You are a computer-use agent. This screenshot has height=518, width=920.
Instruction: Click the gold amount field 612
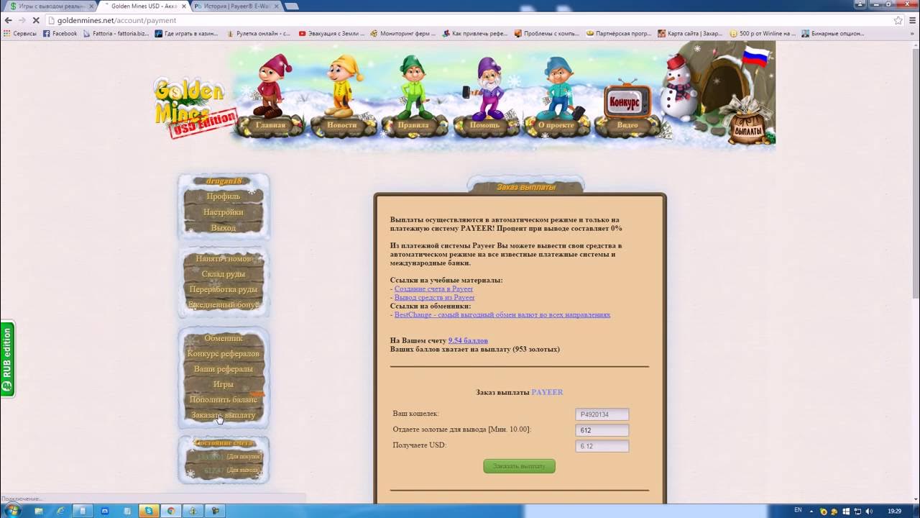point(602,430)
